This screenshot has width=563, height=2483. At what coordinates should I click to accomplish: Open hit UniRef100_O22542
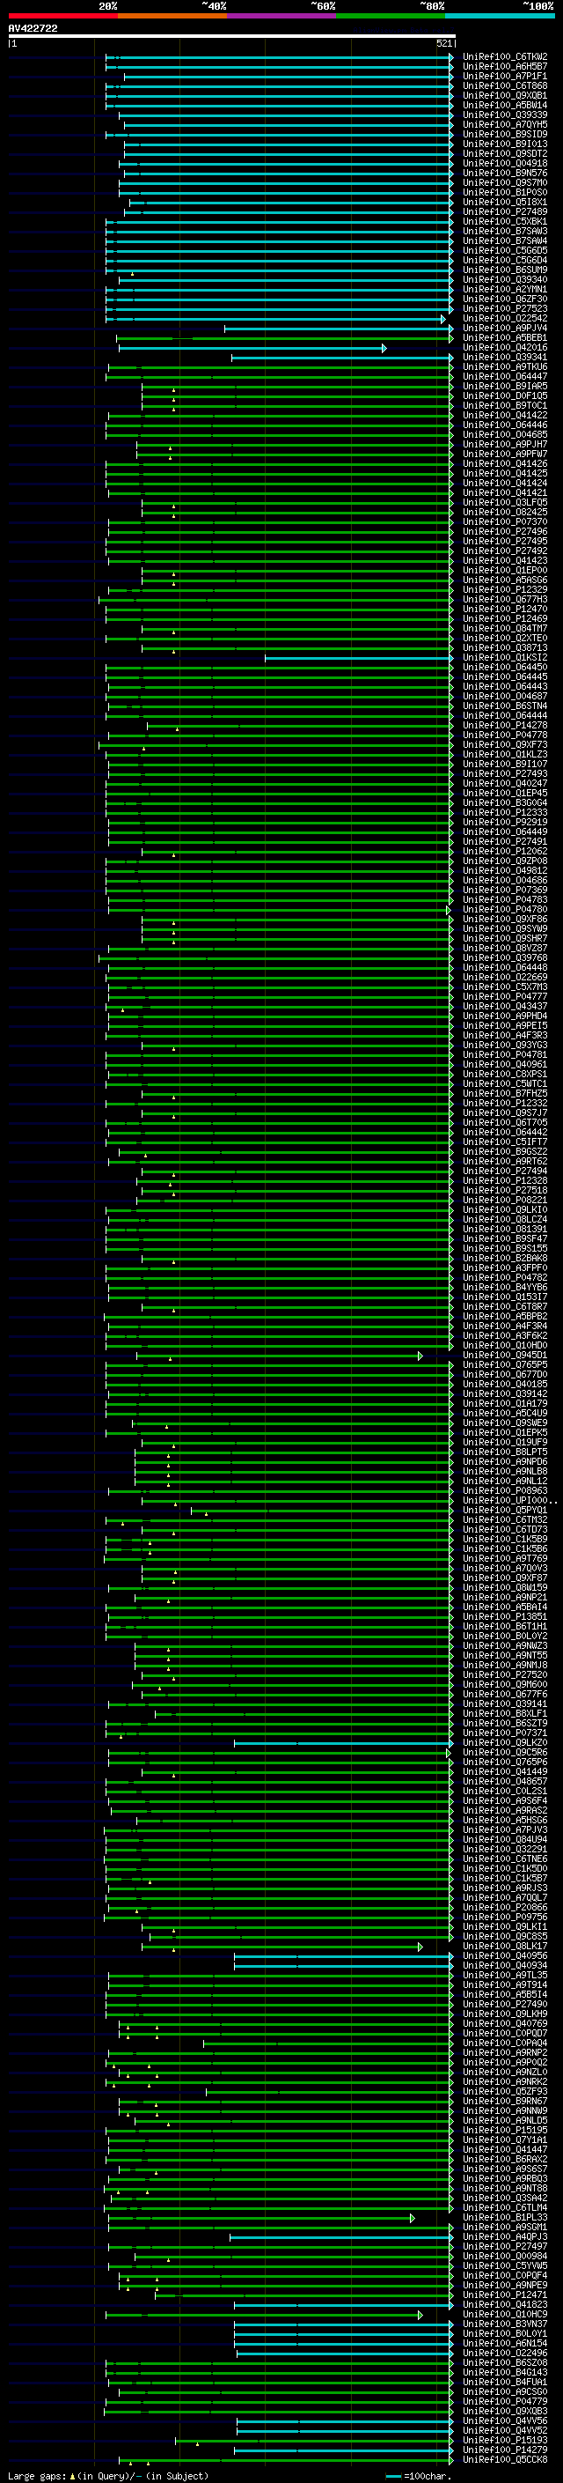(x=505, y=318)
